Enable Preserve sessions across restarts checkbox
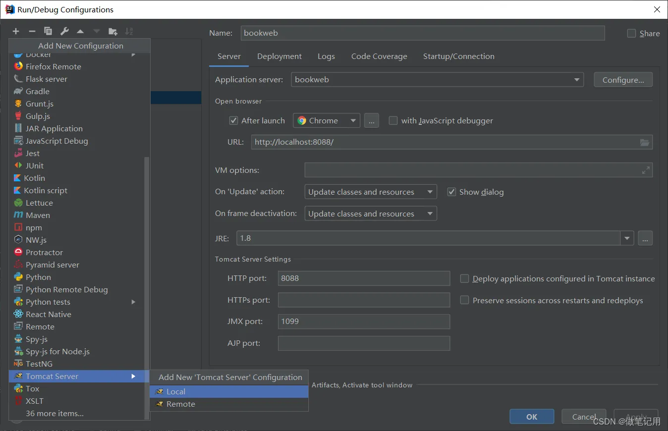The image size is (668, 431). pyautogui.click(x=464, y=300)
